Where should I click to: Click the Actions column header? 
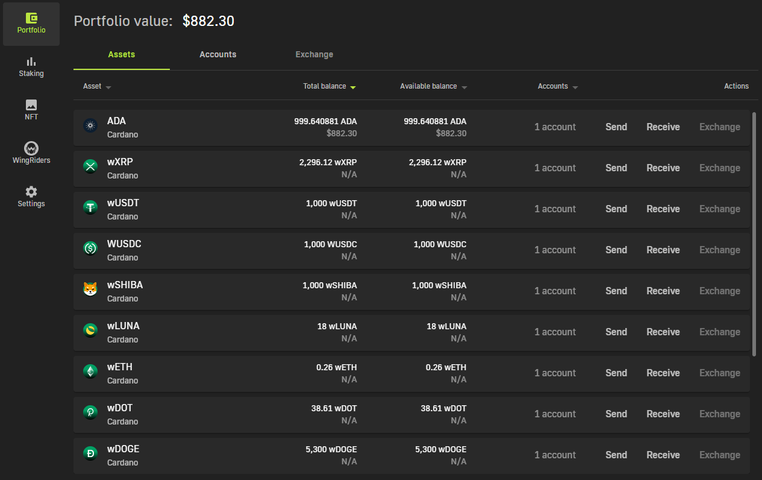point(736,86)
